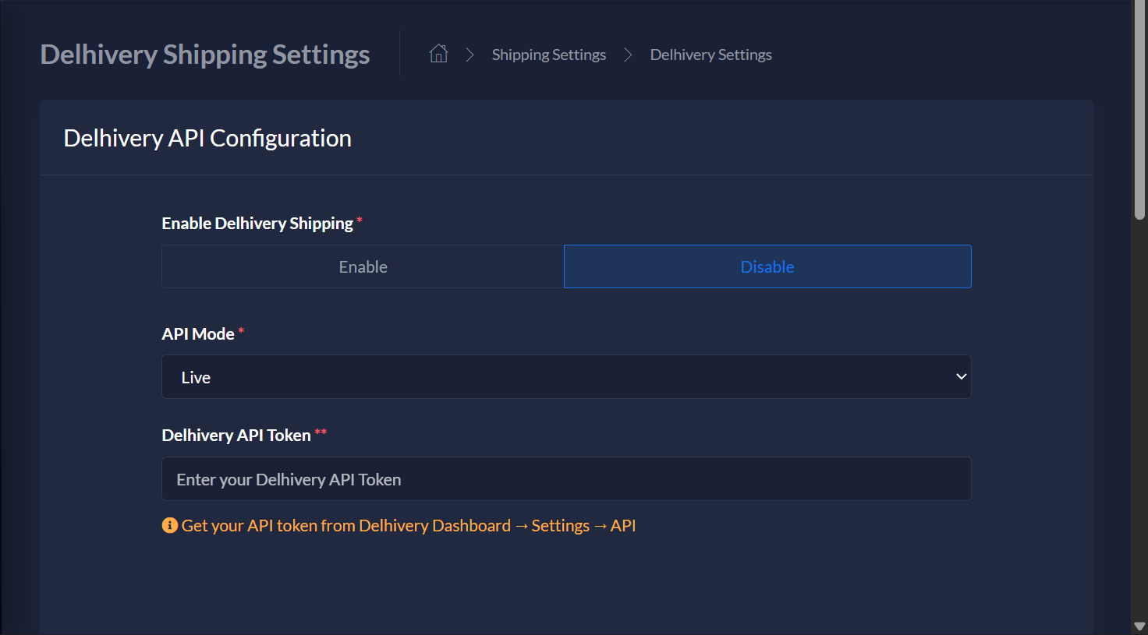
Task: Click the orange info icon below token field
Action: click(169, 526)
